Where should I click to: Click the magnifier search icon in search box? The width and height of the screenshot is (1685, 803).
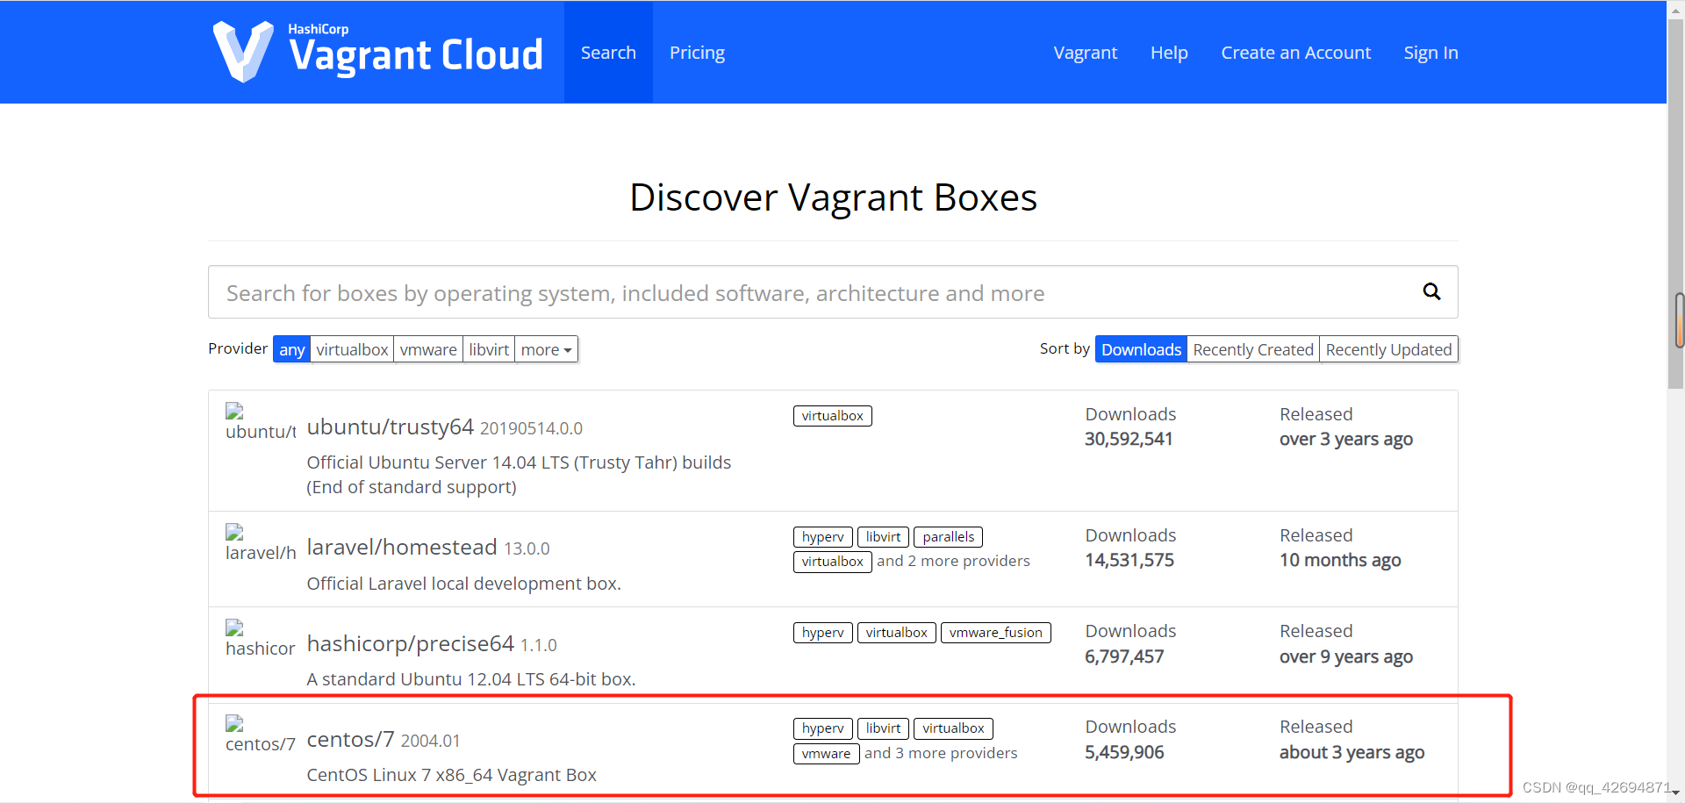[x=1431, y=291]
